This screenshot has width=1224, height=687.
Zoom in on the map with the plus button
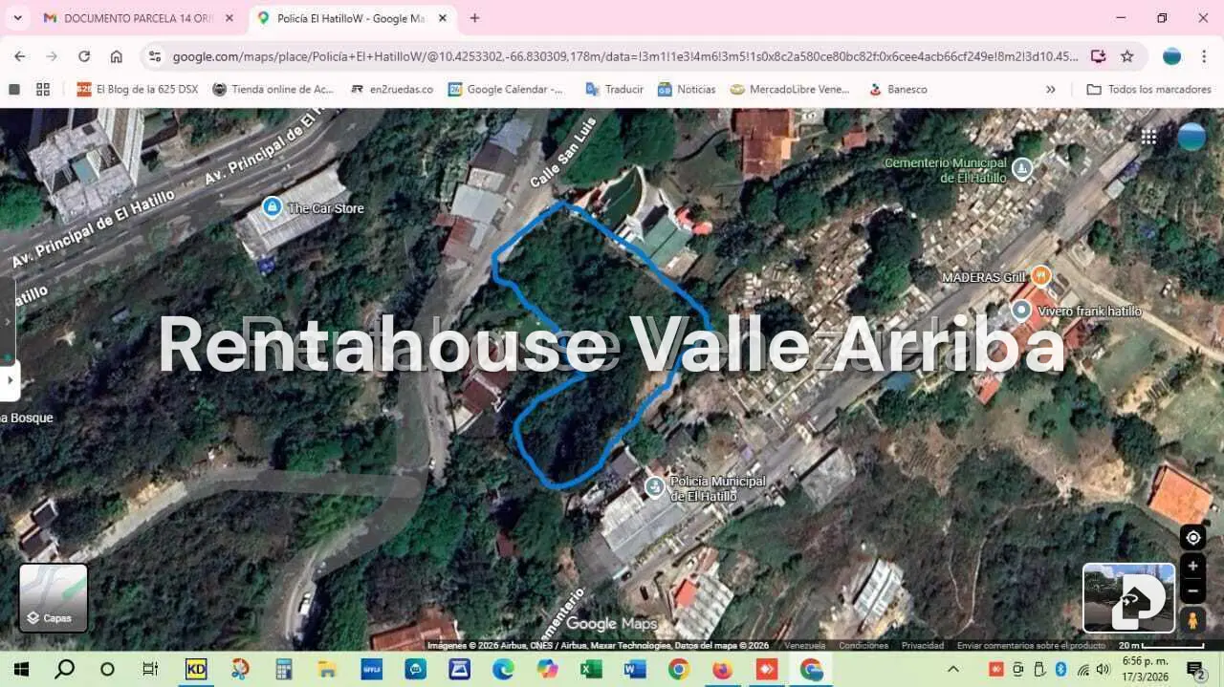pos(1192,566)
